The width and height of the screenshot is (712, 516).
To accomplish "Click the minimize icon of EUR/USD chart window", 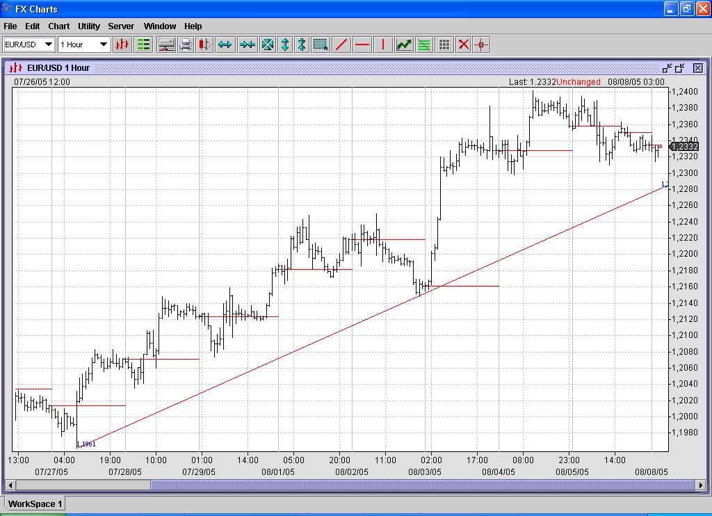I will (667, 68).
